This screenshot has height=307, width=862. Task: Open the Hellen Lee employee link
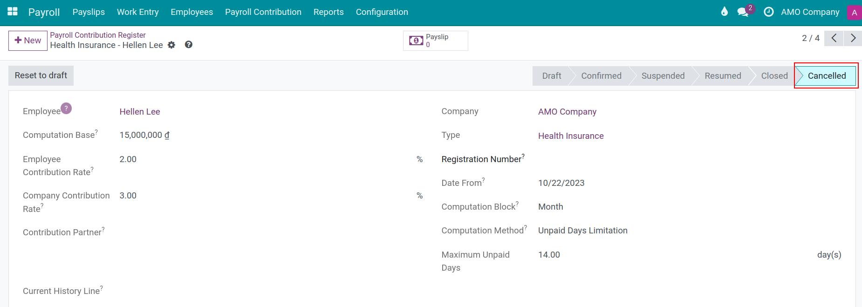140,112
